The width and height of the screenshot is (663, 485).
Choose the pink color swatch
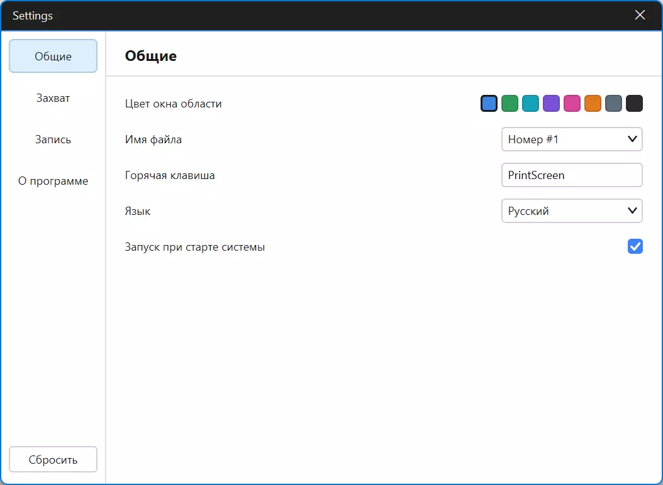(x=572, y=104)
